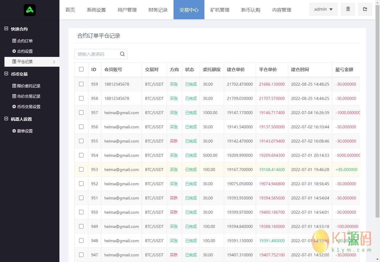Viewport: 380px width, 262px height.
Task: Click the trash can icon in header
Action: pos(348,9)
